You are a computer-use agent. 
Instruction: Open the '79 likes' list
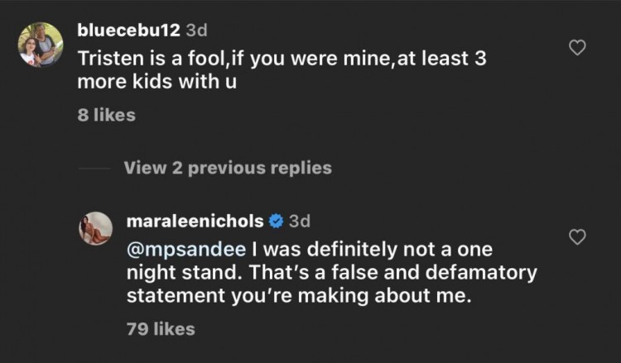pyautogui.click(x=161, y=328)
